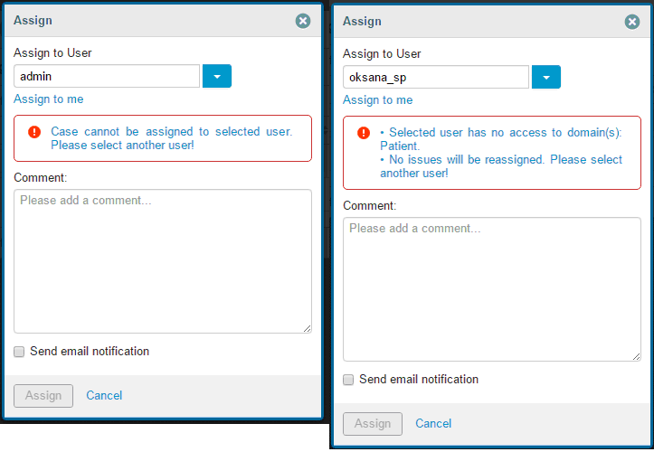Close the Assign dialog showing user admin

point(303,21)
